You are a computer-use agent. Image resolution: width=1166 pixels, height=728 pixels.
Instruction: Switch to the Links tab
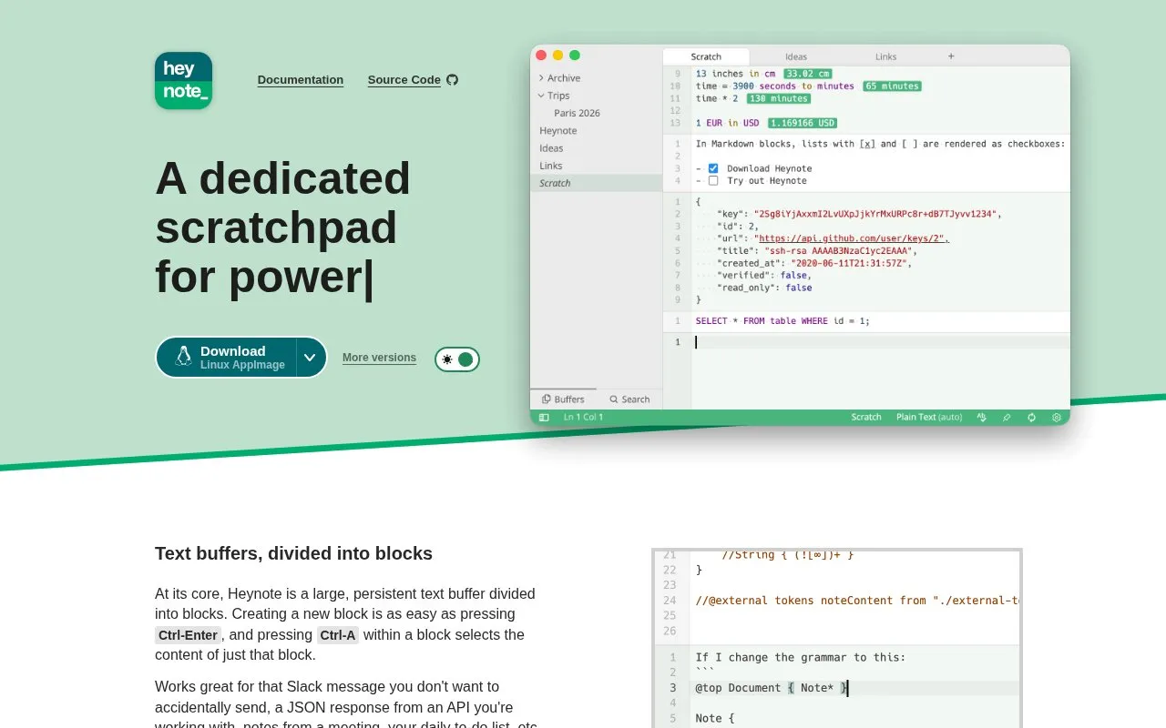pyautogui.click(x=886, y=56)
